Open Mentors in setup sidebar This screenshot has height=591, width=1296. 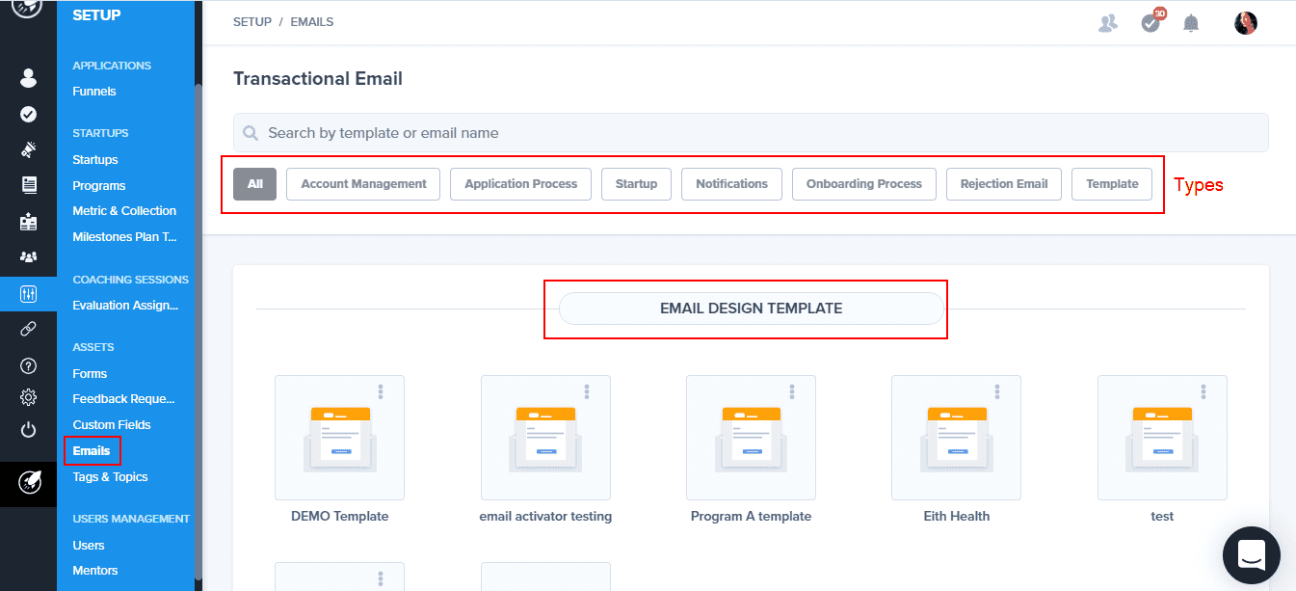pyautogui.click(x=95, y=571)
